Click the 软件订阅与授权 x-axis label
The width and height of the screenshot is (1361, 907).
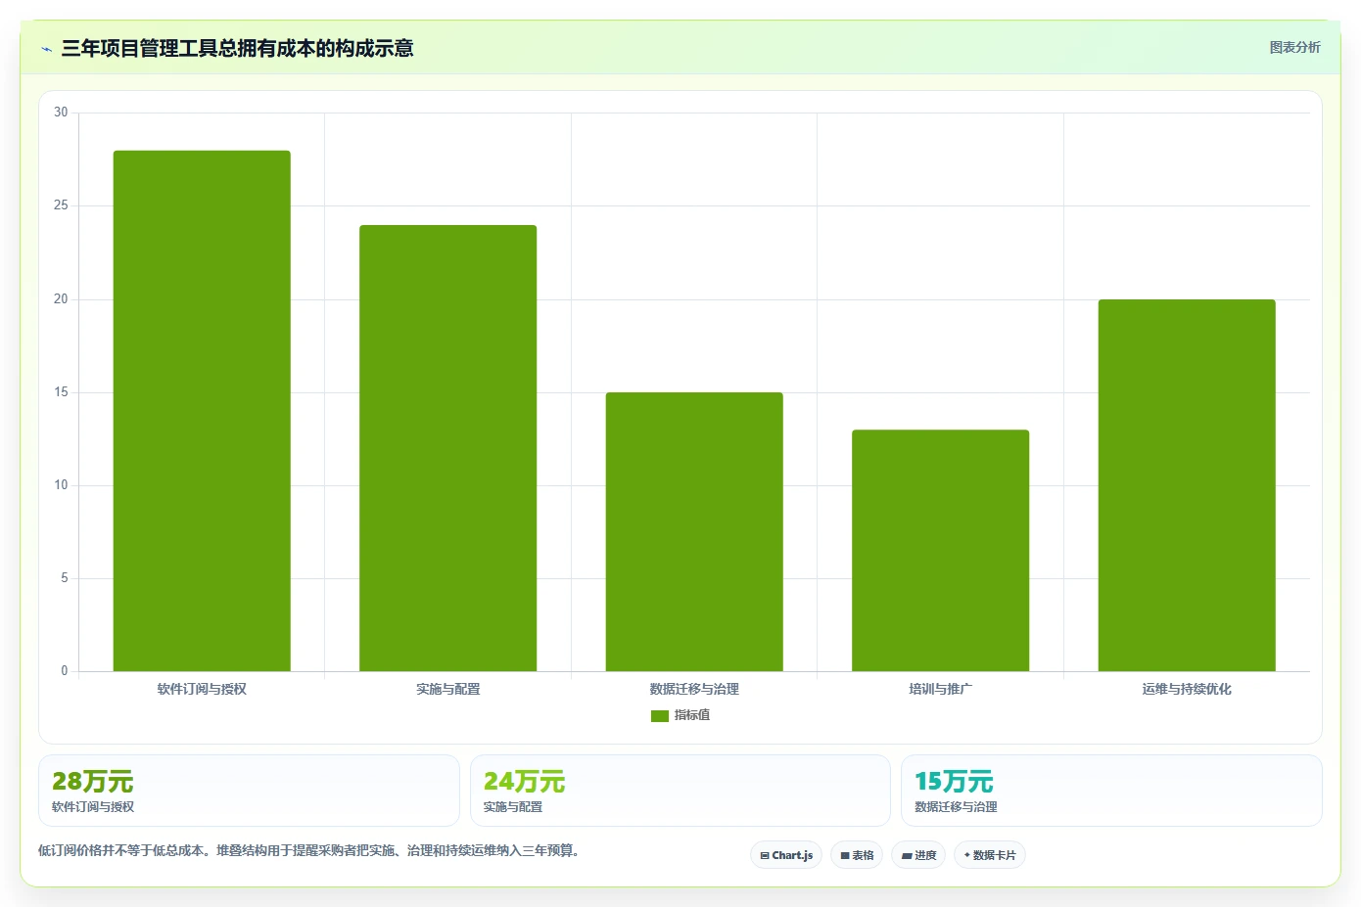(x=202, y=689)
